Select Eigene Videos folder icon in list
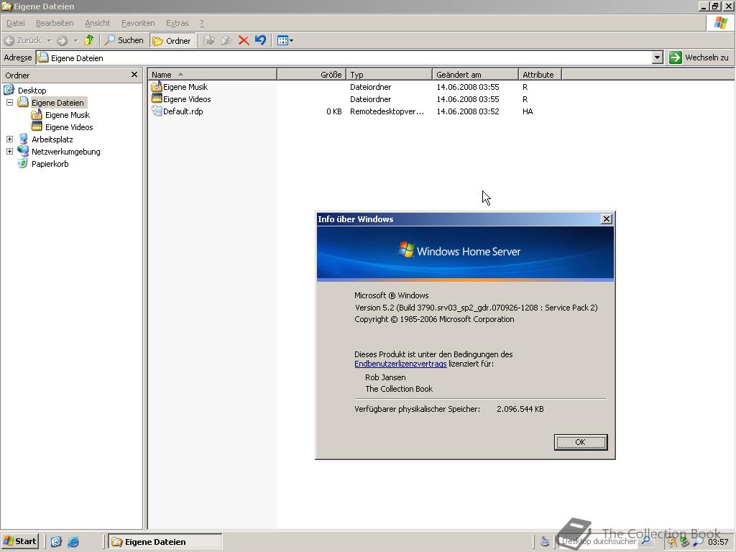Viewport: 736px width, 552px height. click(156, 98)
